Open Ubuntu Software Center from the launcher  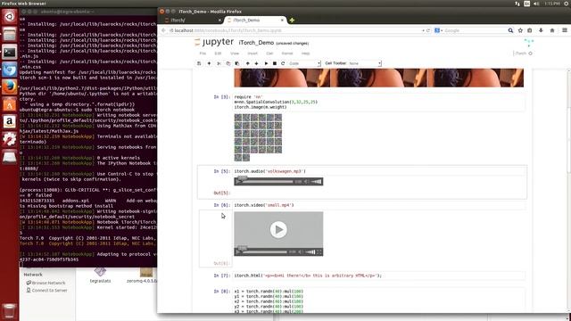pos(10,105)
